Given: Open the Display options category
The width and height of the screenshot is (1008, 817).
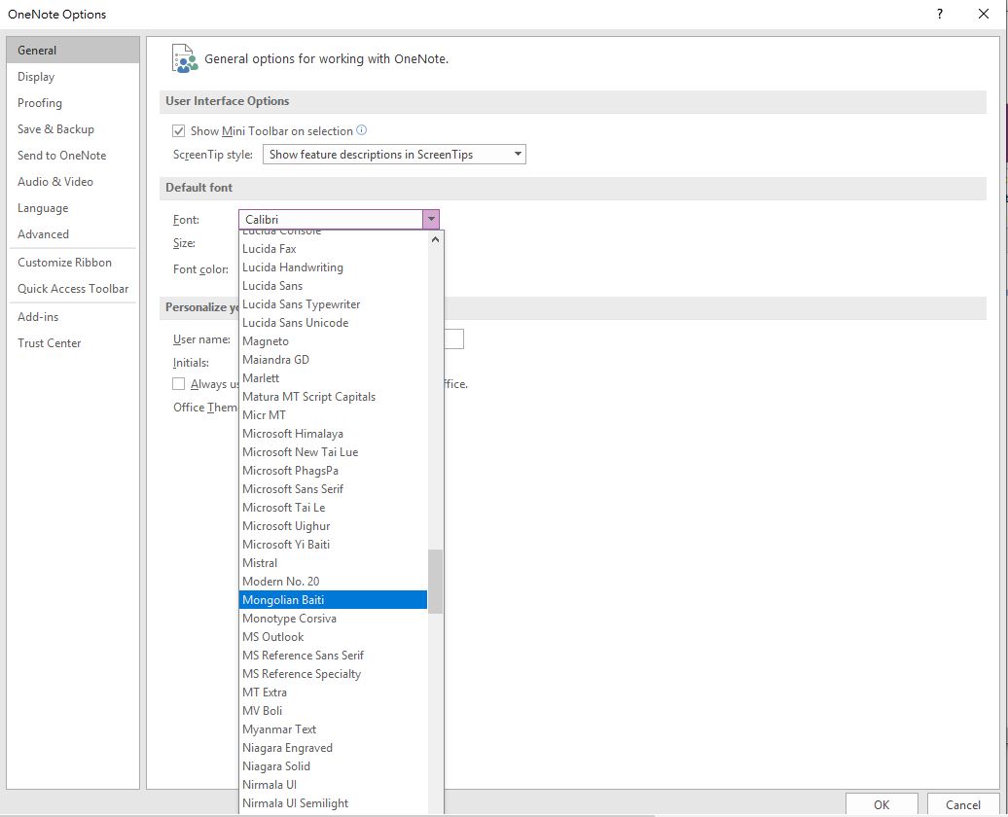Looking at the screenshot, I should point(73,77).
